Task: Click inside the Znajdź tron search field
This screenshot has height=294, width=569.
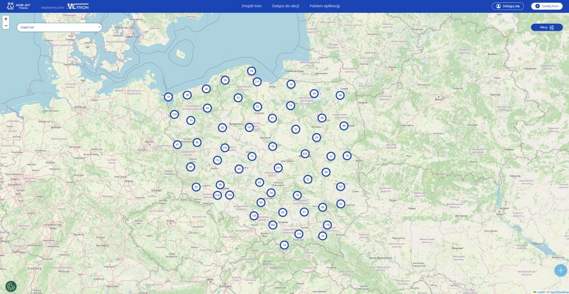Action: coord(52,27)
